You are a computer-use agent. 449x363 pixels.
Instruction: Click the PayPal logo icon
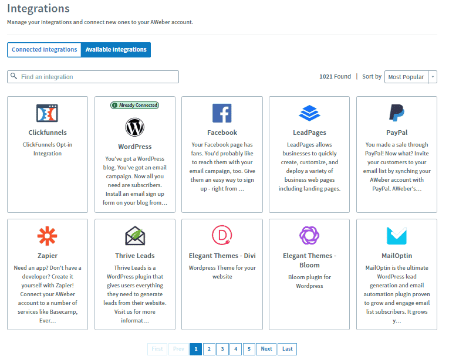click(397, 113)
